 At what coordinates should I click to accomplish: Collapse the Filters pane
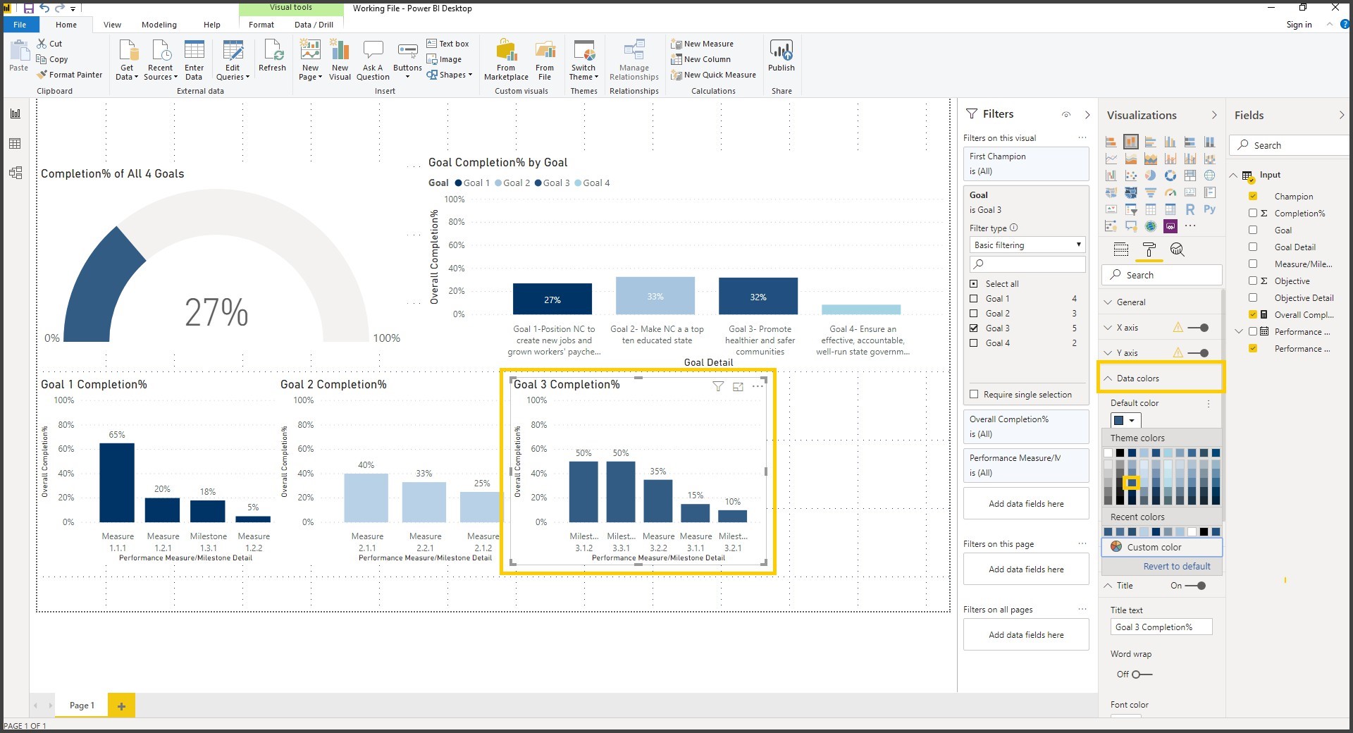(1087, 115)
